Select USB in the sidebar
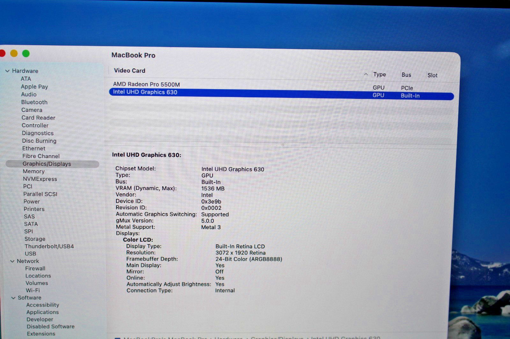This screenshot has height=339, width=510. pos(31,254)
